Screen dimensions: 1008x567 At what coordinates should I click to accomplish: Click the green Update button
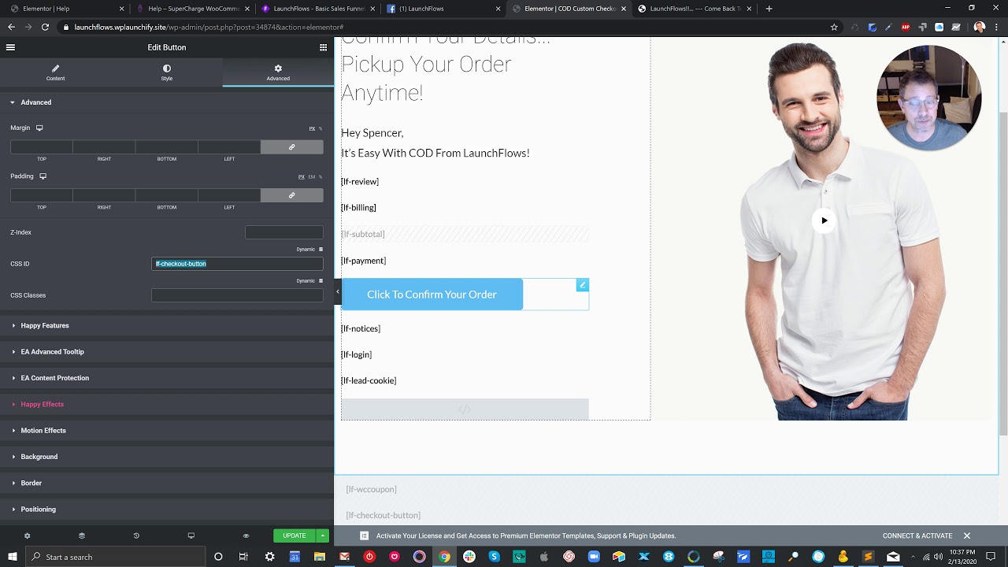click(x=295, y=535)
